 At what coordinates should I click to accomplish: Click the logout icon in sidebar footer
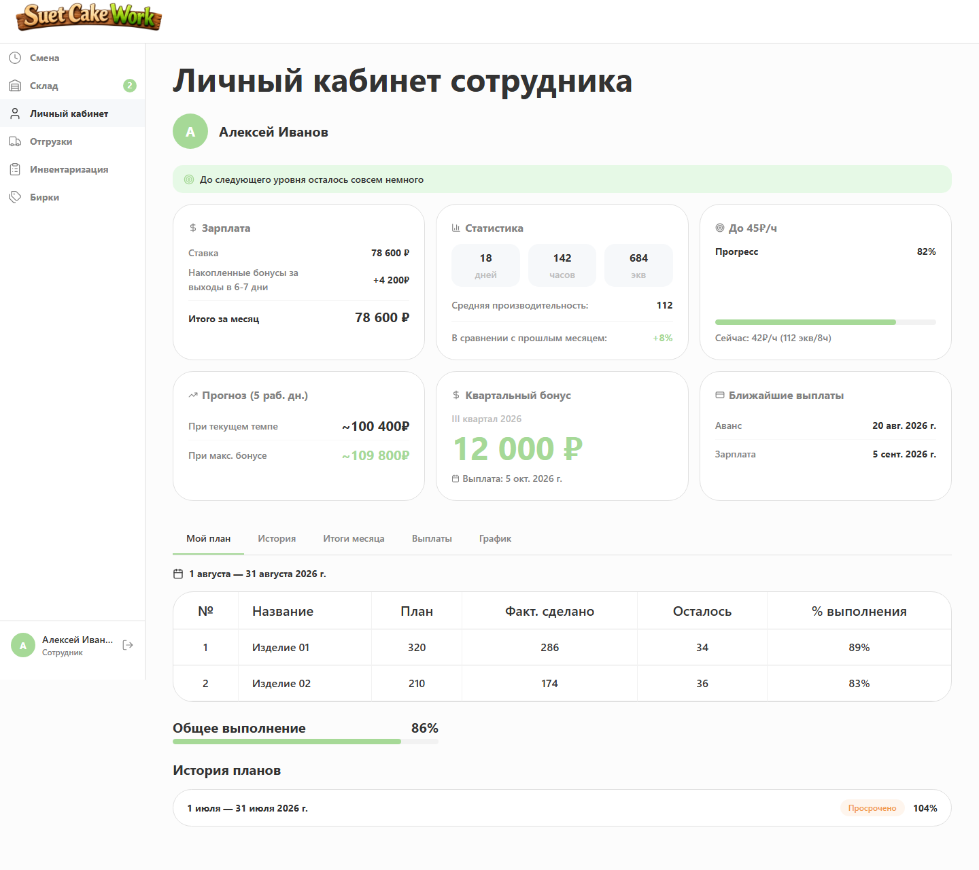tap(128, 645)
